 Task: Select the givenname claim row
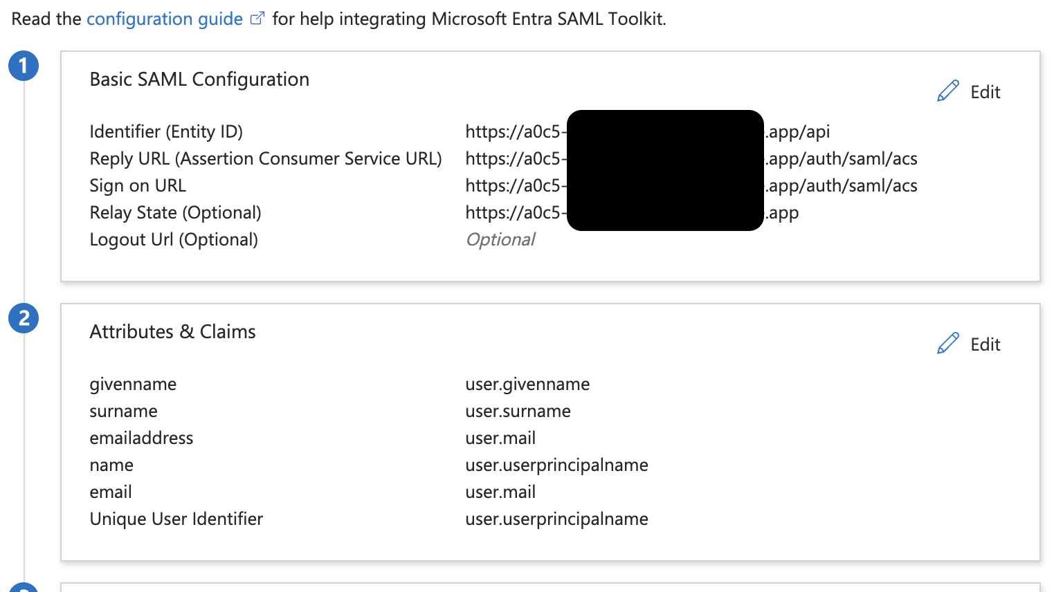133,384
